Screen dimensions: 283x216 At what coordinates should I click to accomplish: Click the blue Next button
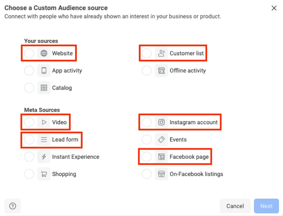coord(267,206)
